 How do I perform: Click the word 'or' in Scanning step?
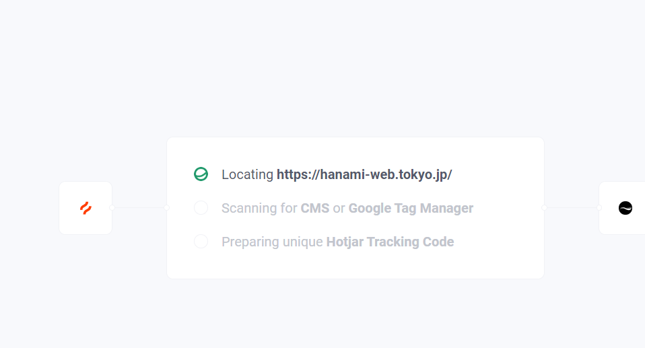tap(339, 208)
